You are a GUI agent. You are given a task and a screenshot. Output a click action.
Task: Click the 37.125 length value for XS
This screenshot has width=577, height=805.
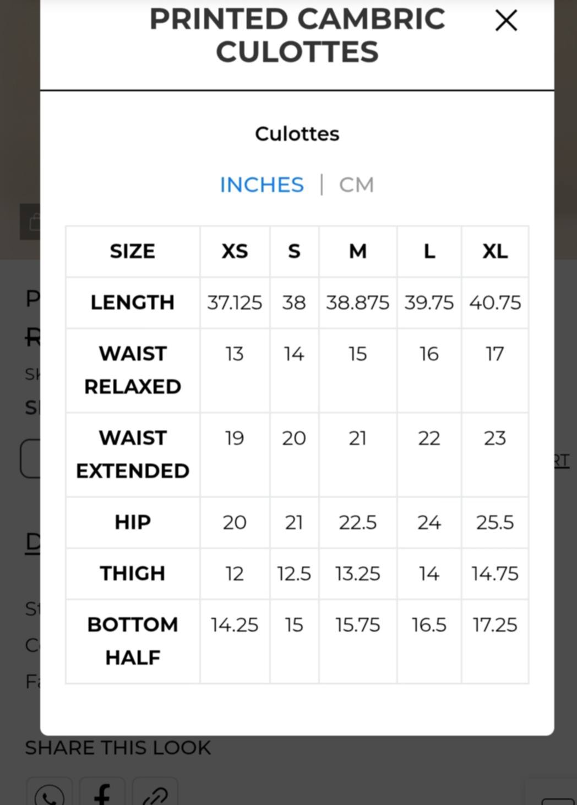pyautogui.click(x=235, y=302)
